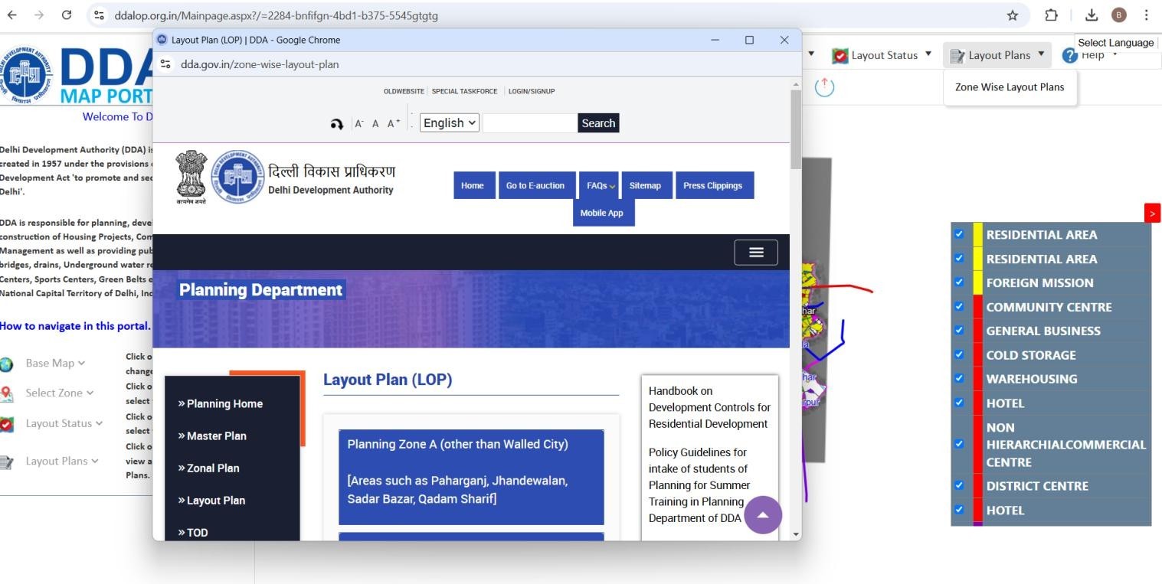Screen dimensions: 1162x584
Task: Expand Layout Plans chevron in navigation guide
Action: point(95,461)
